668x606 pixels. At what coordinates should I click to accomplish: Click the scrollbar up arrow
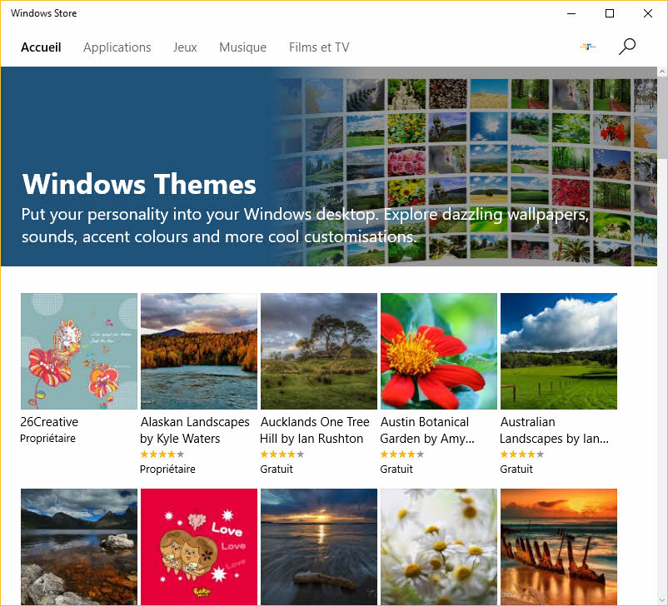click(662, 72)
